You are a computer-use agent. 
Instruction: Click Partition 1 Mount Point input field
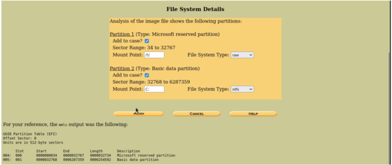[x=154, y=55]
